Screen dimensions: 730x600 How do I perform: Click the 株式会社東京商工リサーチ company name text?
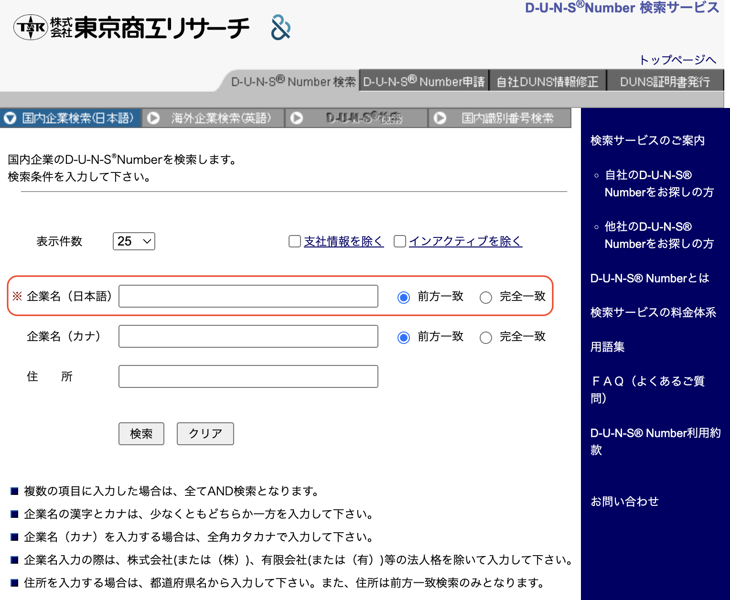coord(150,28)
